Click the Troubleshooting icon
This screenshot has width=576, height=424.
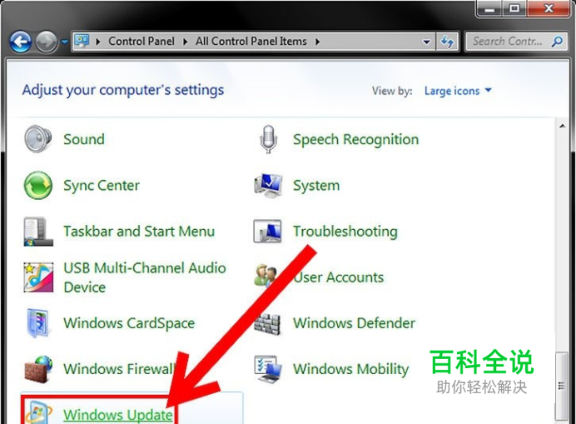click(x=268, y=232)
